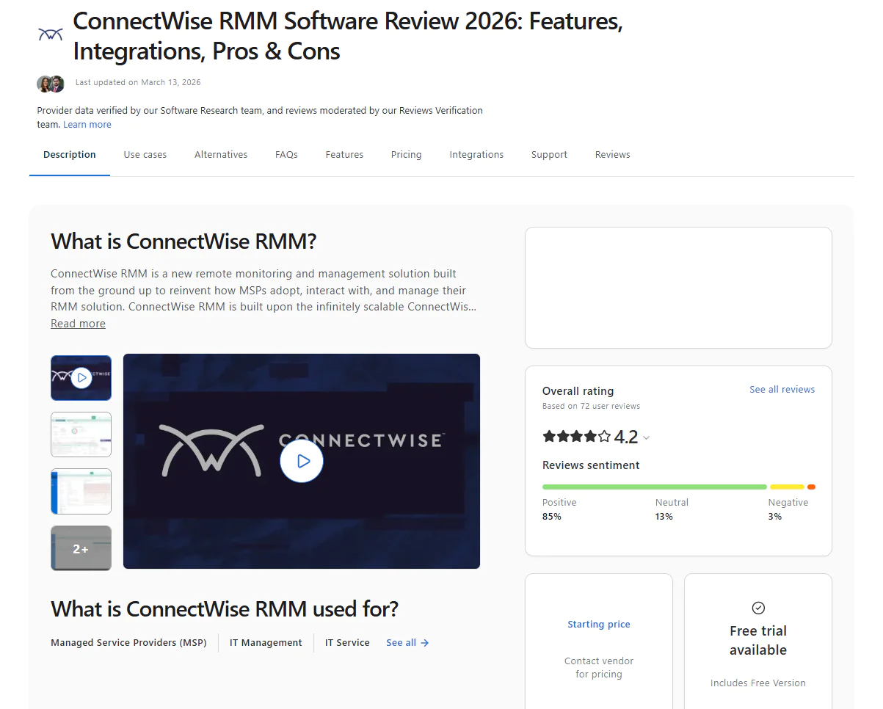Click the Last updated on March 13, 2026 text

pos(138,82)
